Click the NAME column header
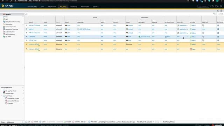This screenshot has height=126, width=224. [30, 22]
